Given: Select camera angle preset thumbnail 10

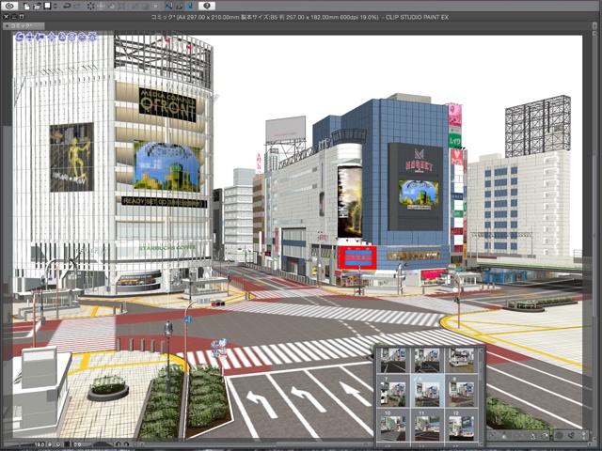Looking at the screenshot, I should (x=393, y=425).
